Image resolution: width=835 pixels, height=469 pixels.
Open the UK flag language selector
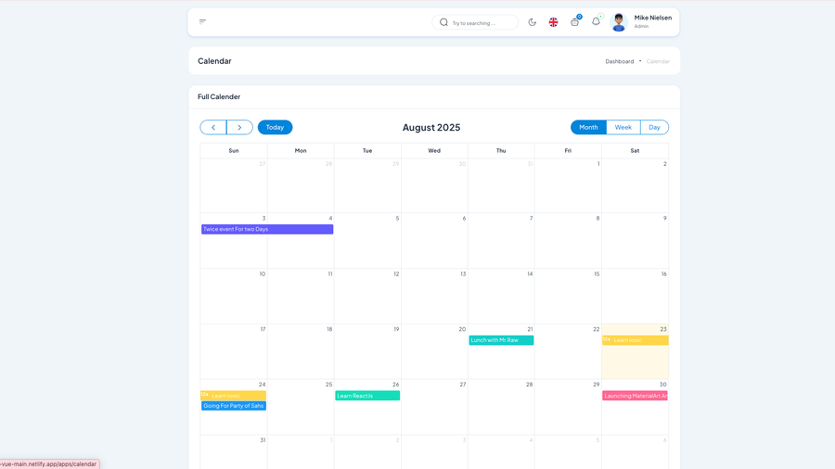(553, 22)
